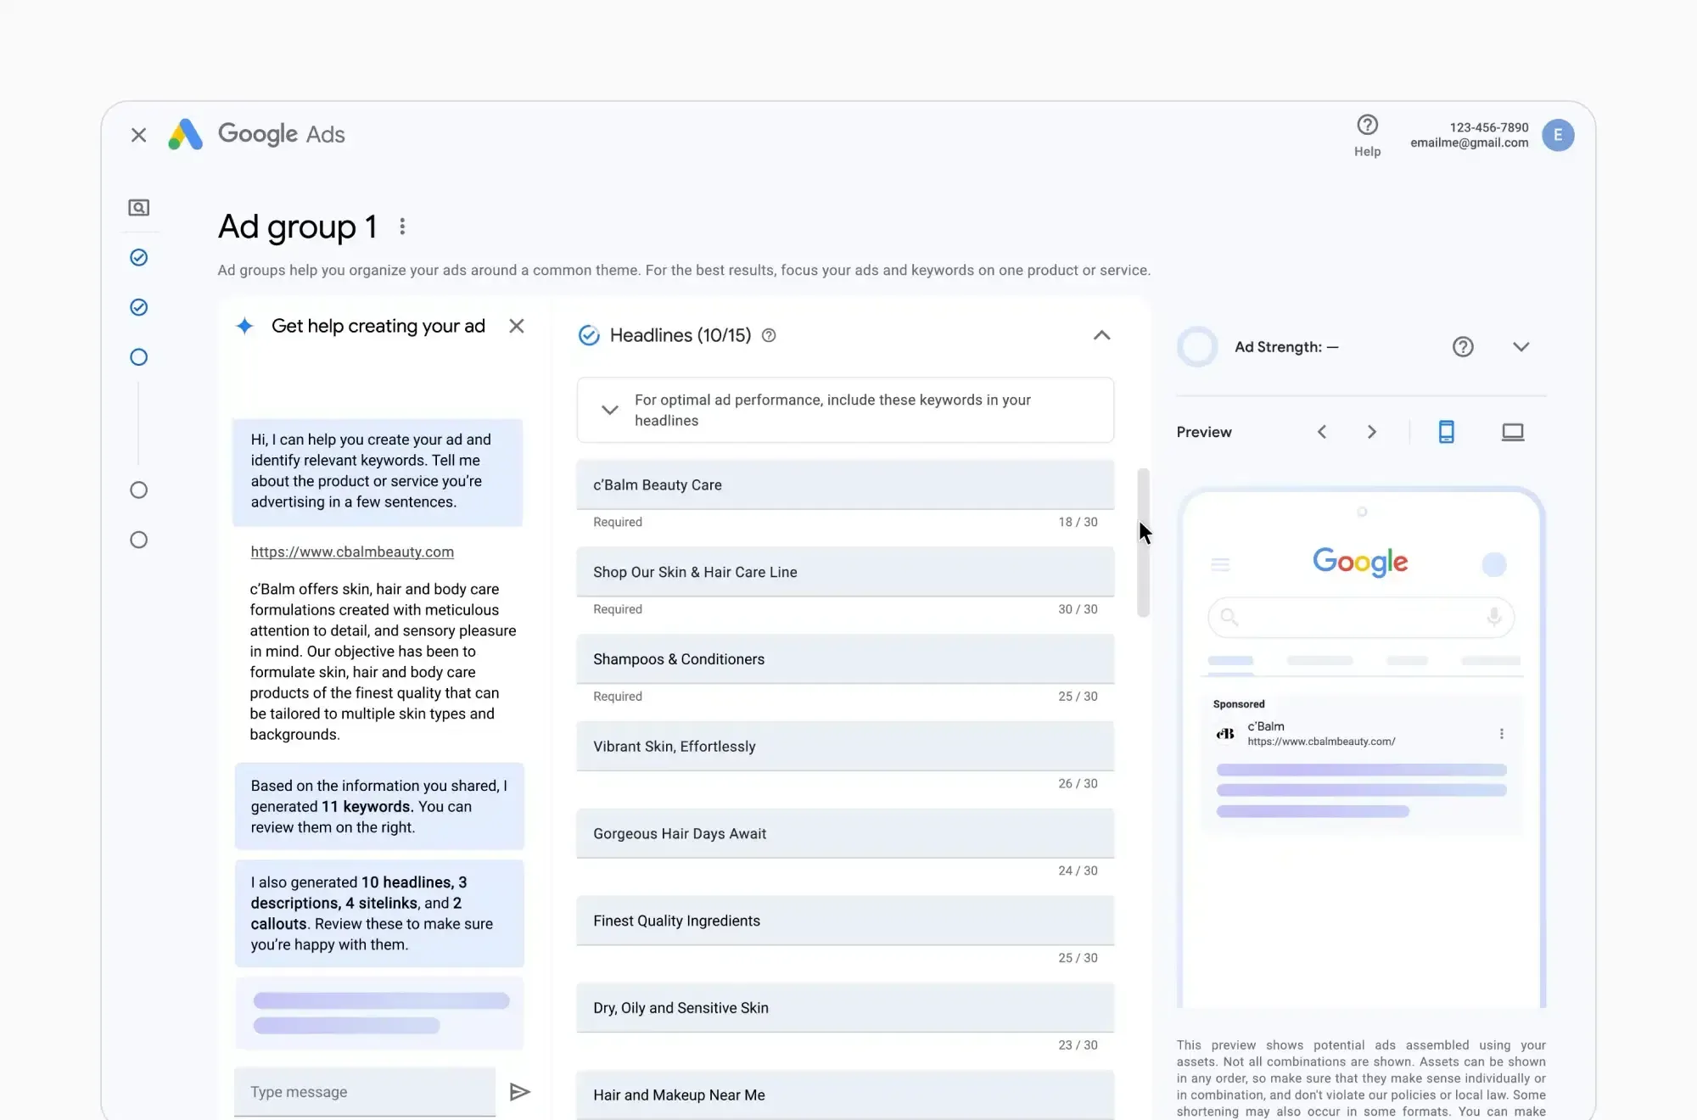The height and width of the screenshot is (1120, 1697).
Task: Click the c'Balm logo in the ad preview
Action: tap(1225, 734)
